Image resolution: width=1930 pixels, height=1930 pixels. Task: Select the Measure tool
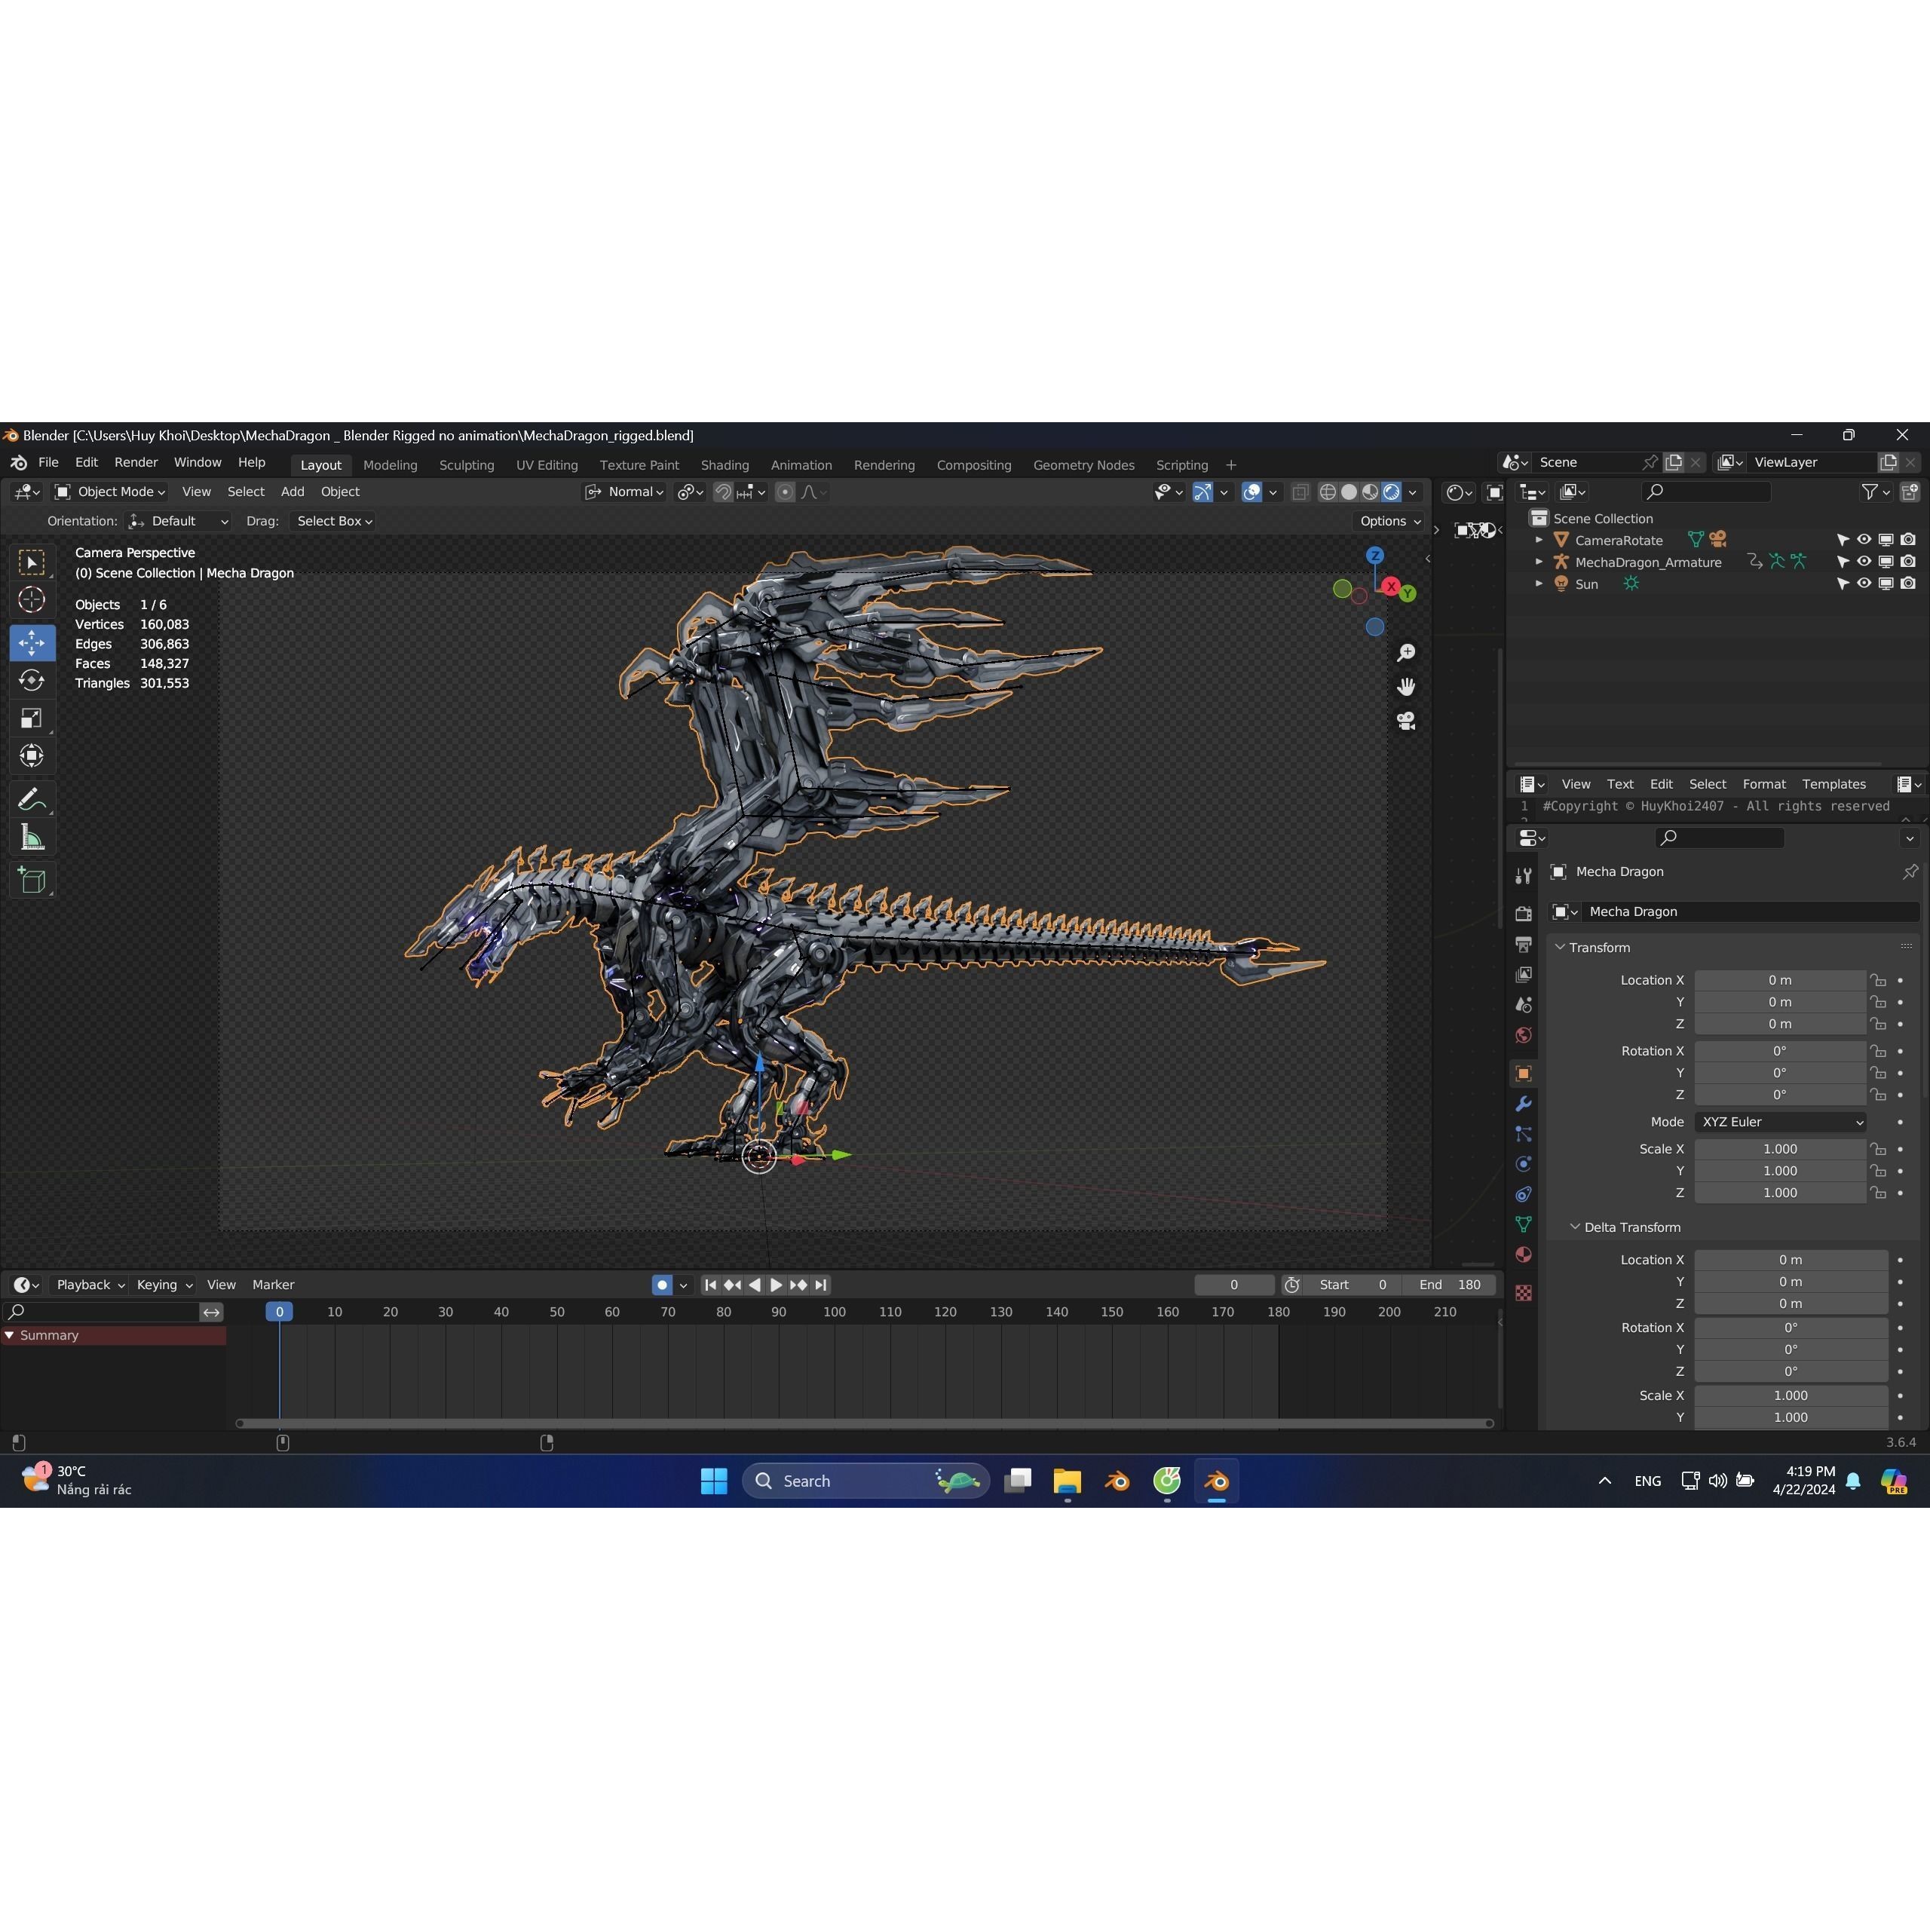click(x=33, y=836)
